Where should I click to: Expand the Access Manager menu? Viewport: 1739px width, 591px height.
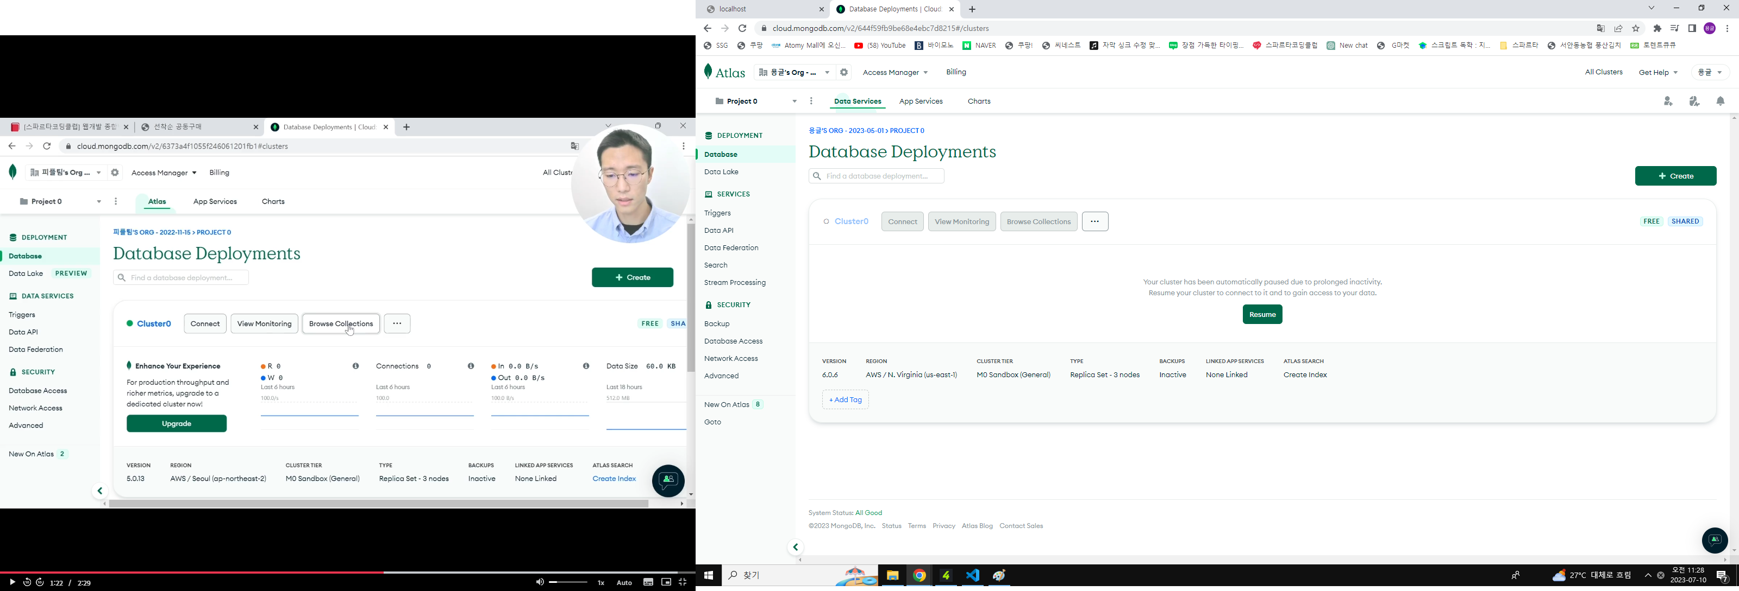(895, 73)
